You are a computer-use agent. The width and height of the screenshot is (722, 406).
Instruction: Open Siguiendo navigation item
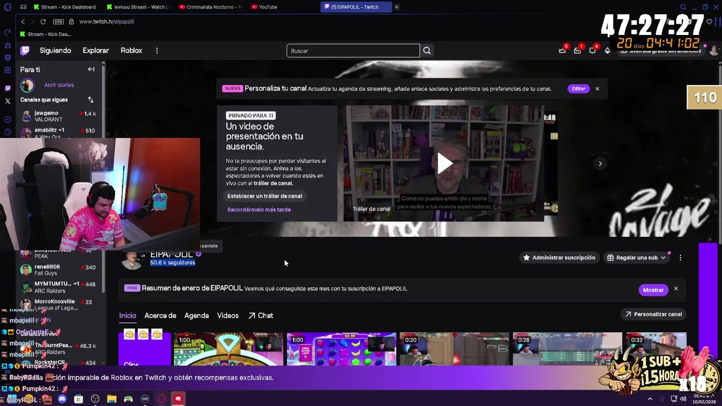(55, 51)
